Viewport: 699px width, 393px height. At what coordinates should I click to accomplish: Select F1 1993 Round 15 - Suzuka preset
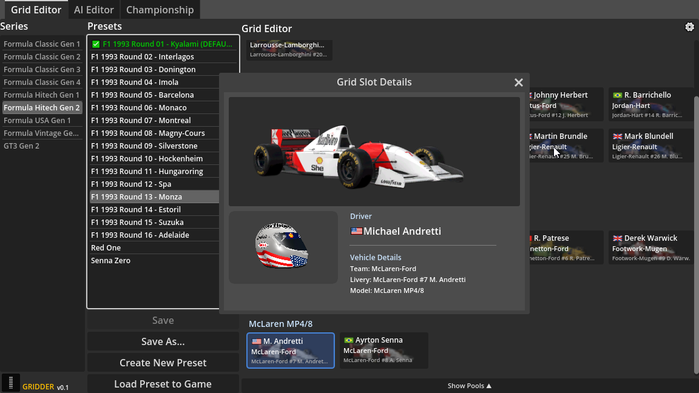(154, 223)
